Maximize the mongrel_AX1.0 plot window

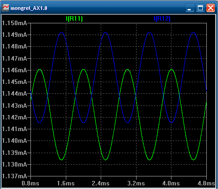(x=200, y=8)
